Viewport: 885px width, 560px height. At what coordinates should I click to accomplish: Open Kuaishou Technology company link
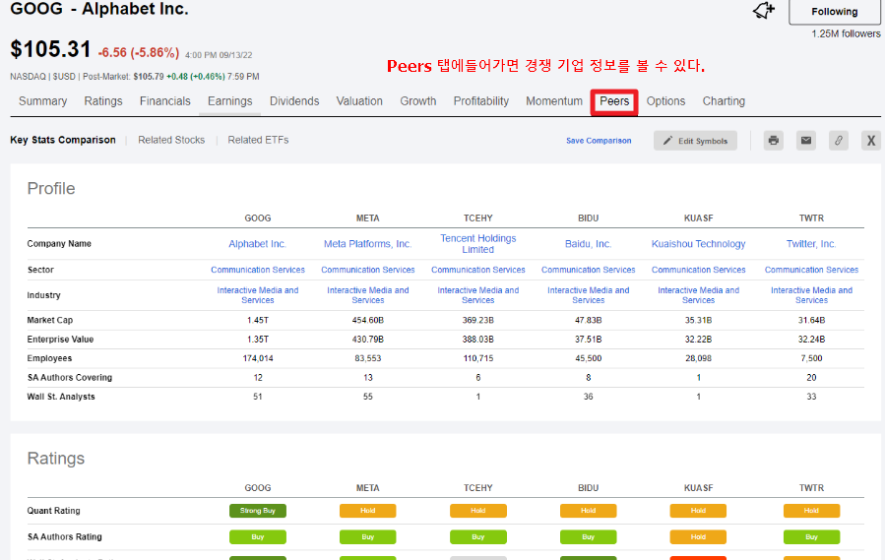coord(698,244)
